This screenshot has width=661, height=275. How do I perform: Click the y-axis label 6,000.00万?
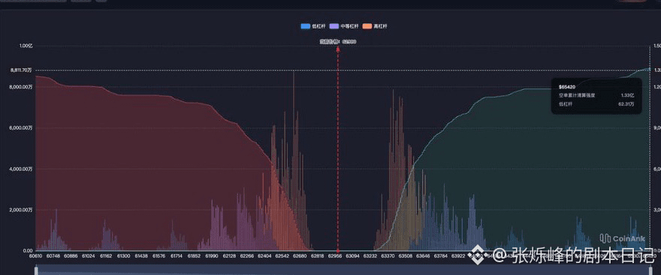coord(21,128)
